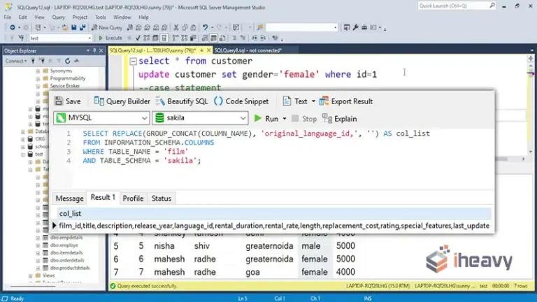Select the dbo.orderdetails table
The image size is (537, 302).
[x=67, y=260]
